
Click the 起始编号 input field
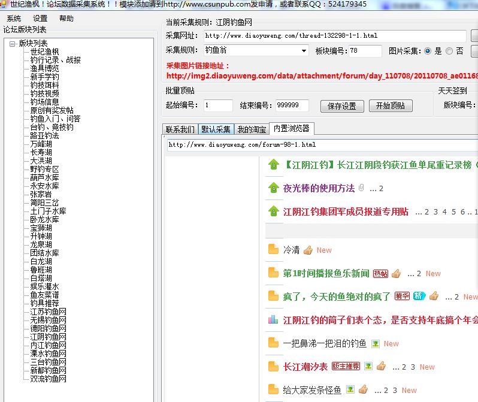click(218, 105)
